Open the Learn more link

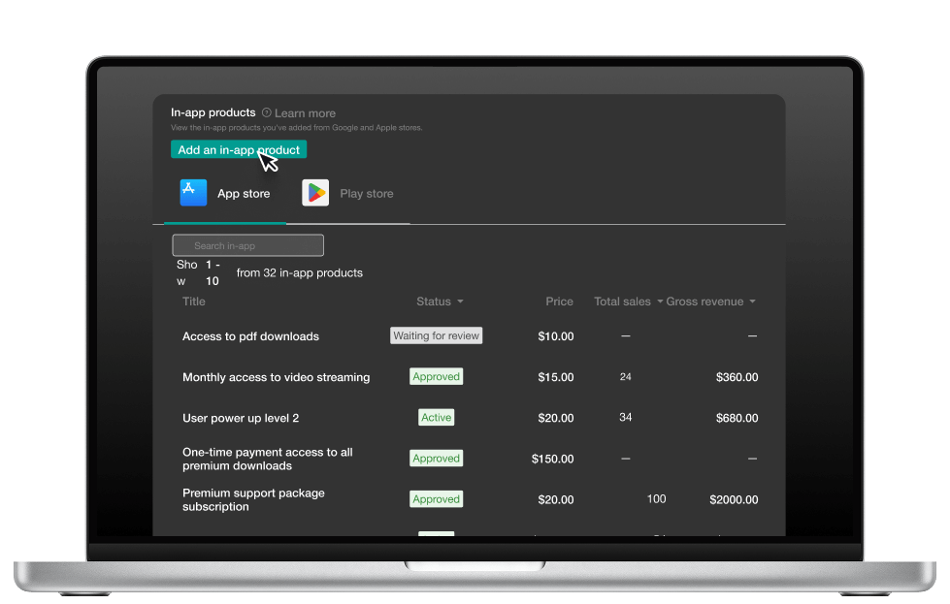305,113
